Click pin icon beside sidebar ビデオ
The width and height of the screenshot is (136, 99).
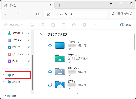pyautogui.click(x=29, y=61)
